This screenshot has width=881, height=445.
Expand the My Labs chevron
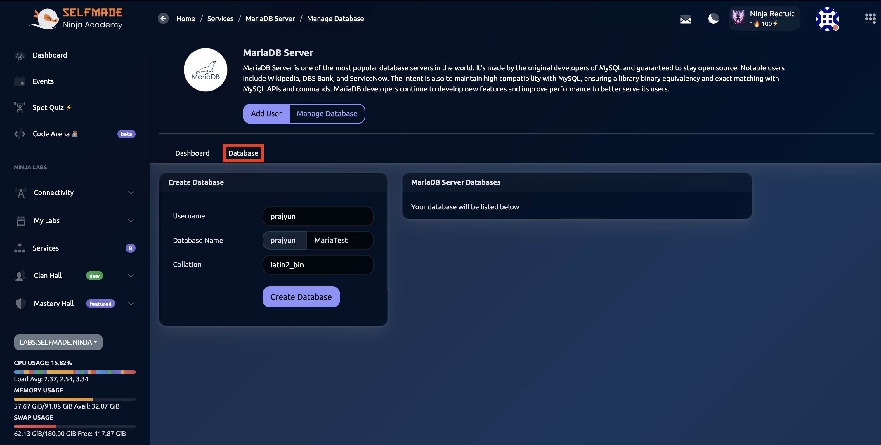coord(131,221)
